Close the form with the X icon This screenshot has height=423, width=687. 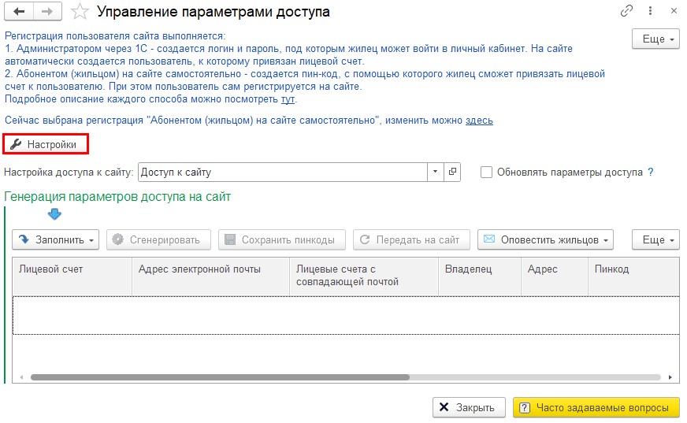[x=674, y=11]
